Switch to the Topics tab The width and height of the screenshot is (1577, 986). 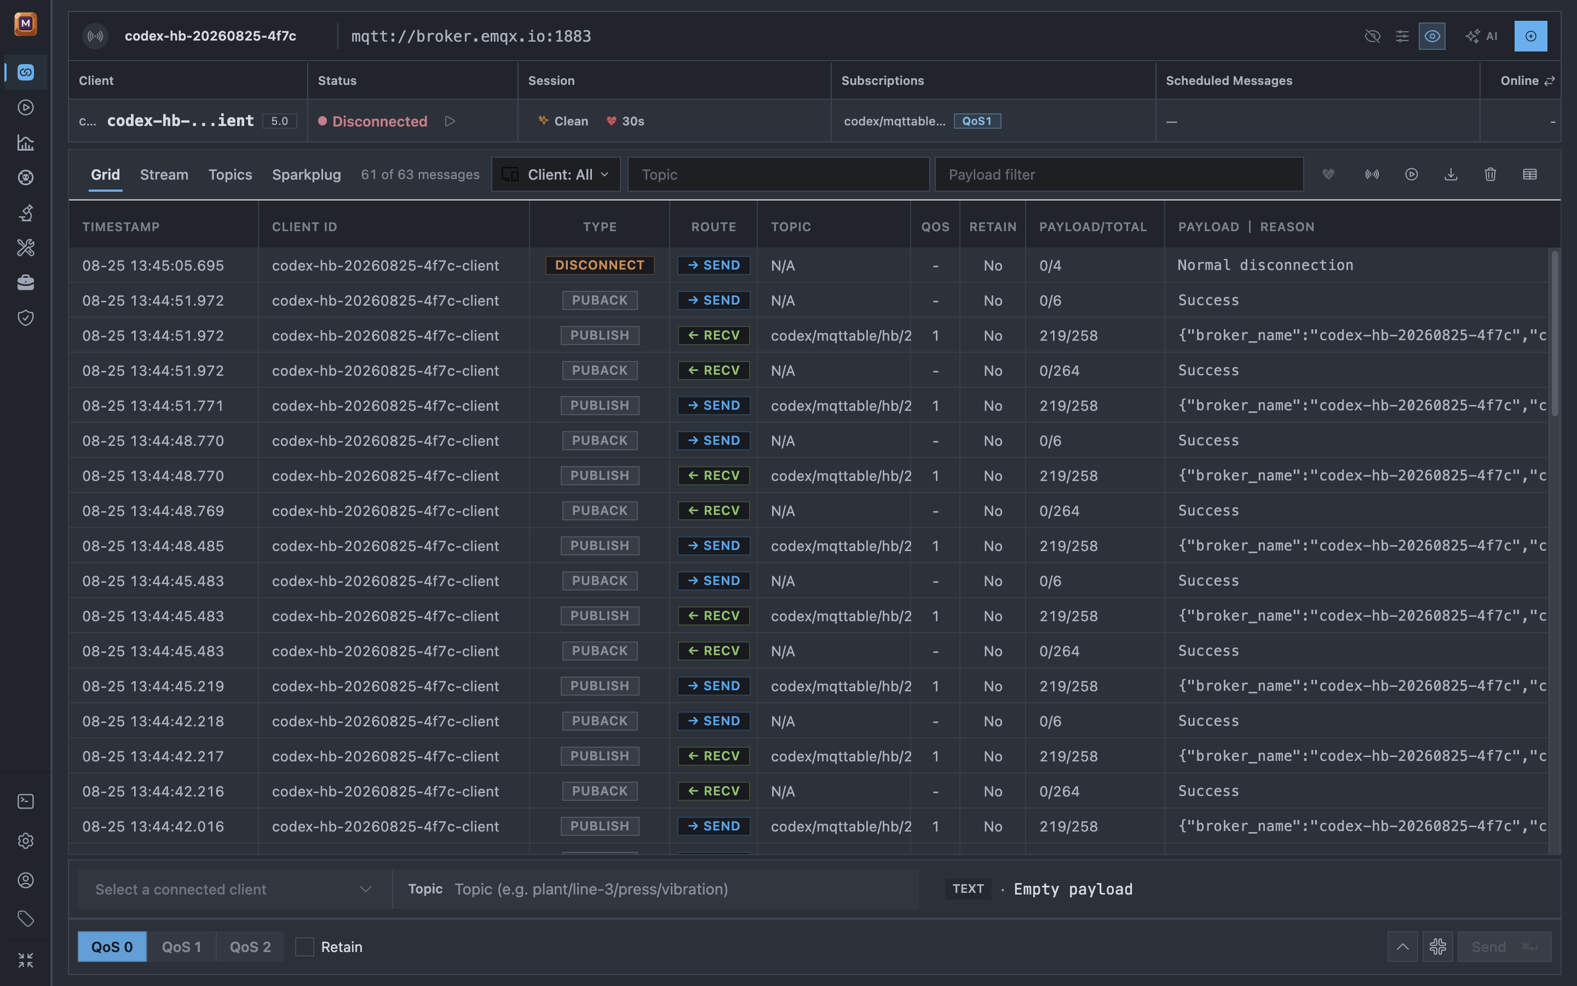point(230,175)
